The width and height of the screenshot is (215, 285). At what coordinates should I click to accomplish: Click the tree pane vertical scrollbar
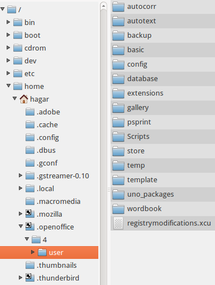103,147
